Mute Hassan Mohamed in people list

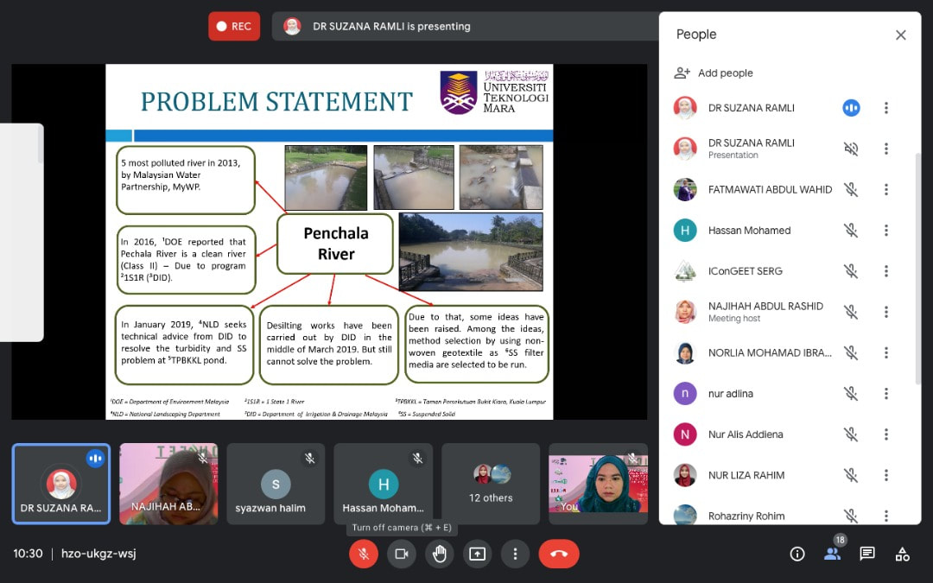pos(851,231)
